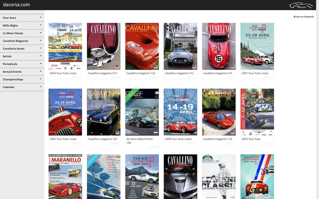Viewport: 319px width, 199px height.
Task: Open the Cavallino magazine 215 cover thumbnail
Action: 219,46
